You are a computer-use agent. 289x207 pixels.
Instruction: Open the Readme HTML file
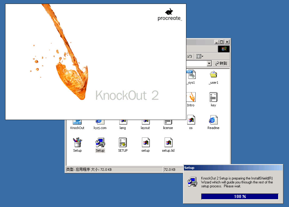click(x=213, y=120)
